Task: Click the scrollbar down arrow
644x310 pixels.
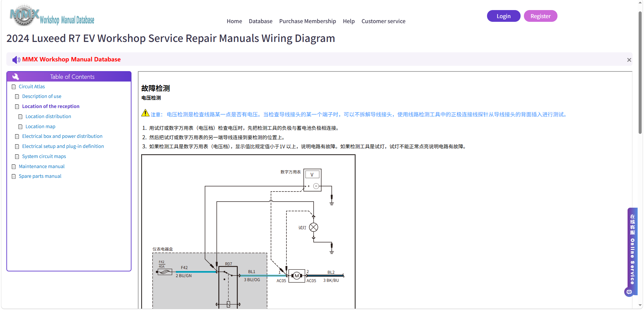Action: (640, 306)
